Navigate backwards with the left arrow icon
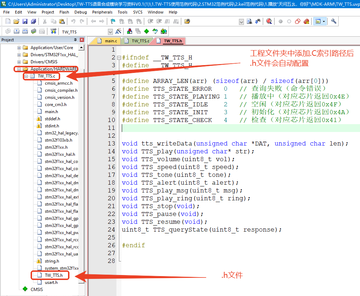 coord(93,21)
